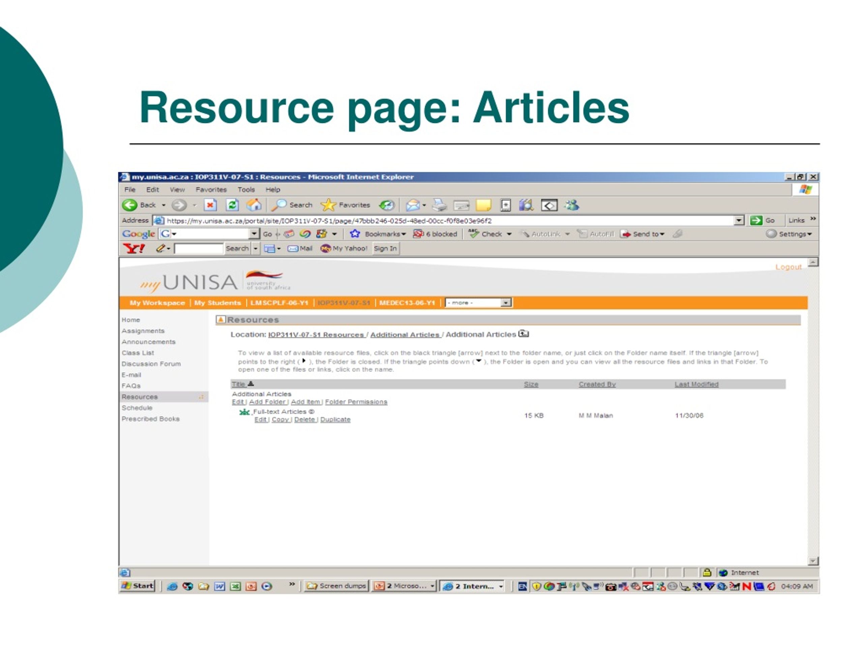Click the browser Forward button

(x=179, y=205)
